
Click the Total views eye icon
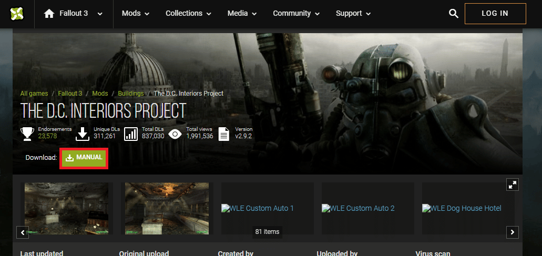click(x=175, y=135)
